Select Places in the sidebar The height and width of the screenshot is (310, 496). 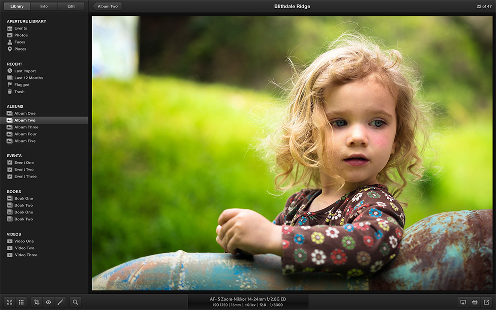[x=20, y=49]
